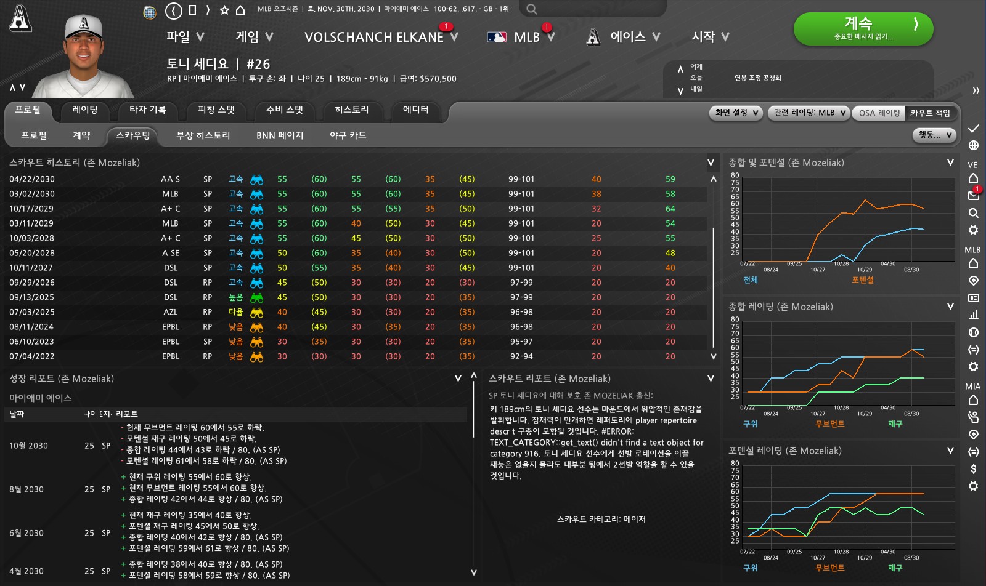Screen dimensions: 986x586
Task: Open the 피칭 스탯 tab
Action: [216, 110]
